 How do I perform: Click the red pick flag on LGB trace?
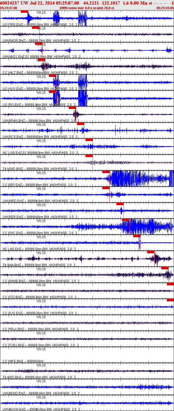(89, 140)
